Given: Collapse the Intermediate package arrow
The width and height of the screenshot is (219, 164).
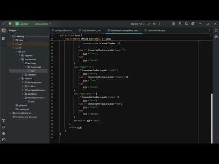Looking at the screenshot, I should pos(20,59).
